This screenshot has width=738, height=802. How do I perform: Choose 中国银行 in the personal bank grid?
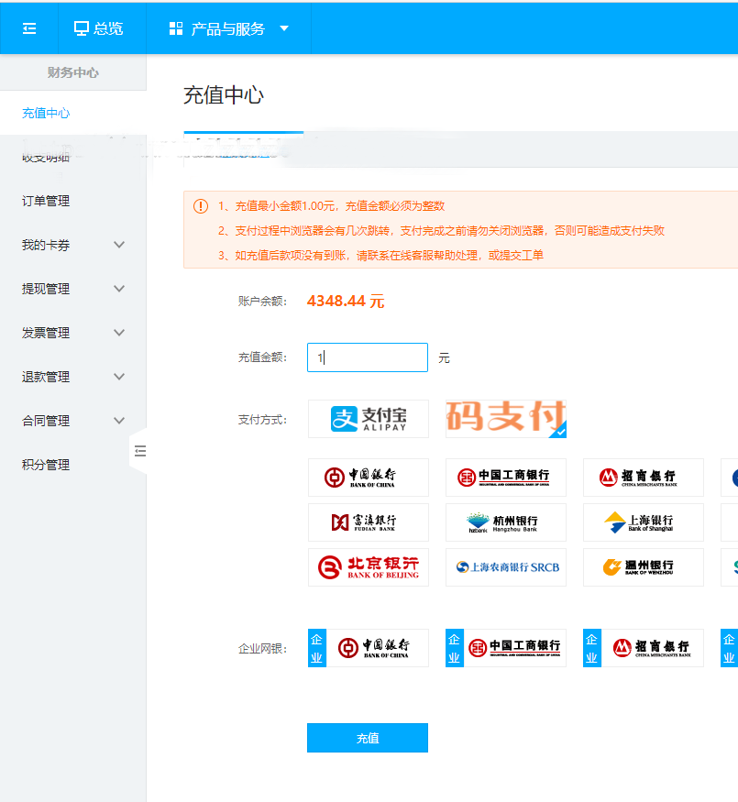(x=369, y=478)
